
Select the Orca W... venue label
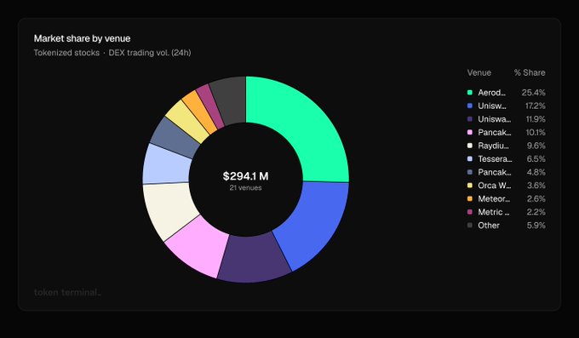click(495, 186)
